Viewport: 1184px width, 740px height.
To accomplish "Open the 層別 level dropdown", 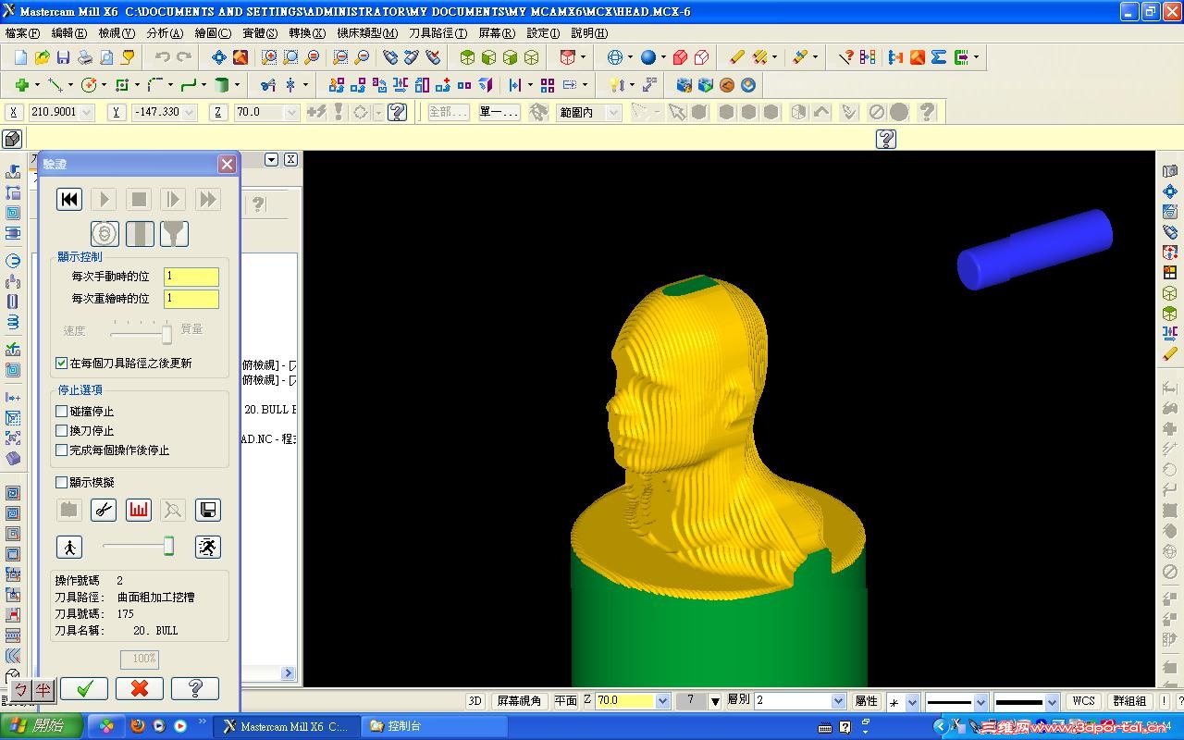I will coord(838,701).
